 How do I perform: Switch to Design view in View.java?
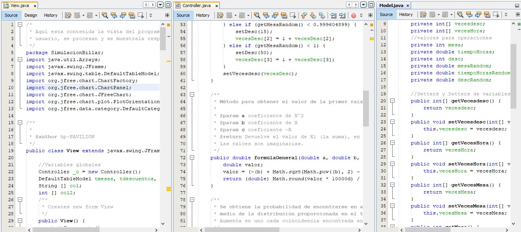coord(31,15)
